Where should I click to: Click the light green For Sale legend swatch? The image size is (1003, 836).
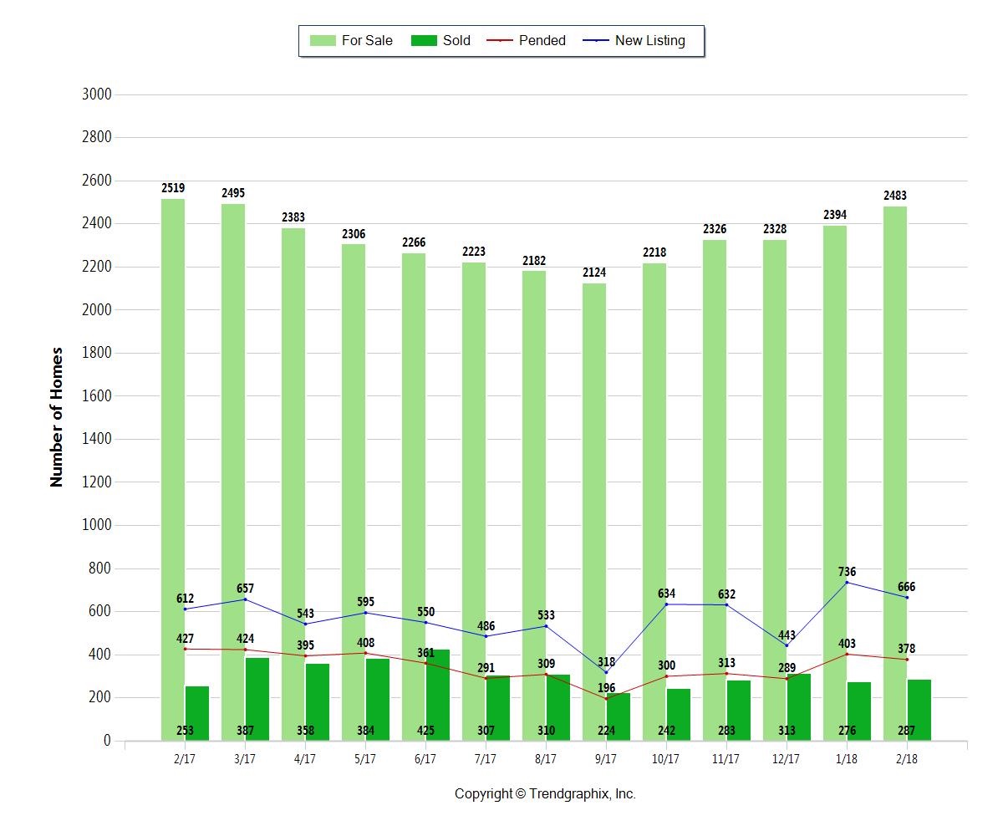(323, 41)
